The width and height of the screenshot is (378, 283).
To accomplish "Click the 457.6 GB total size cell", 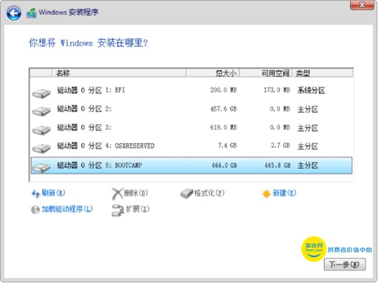I will pos(223,109).
